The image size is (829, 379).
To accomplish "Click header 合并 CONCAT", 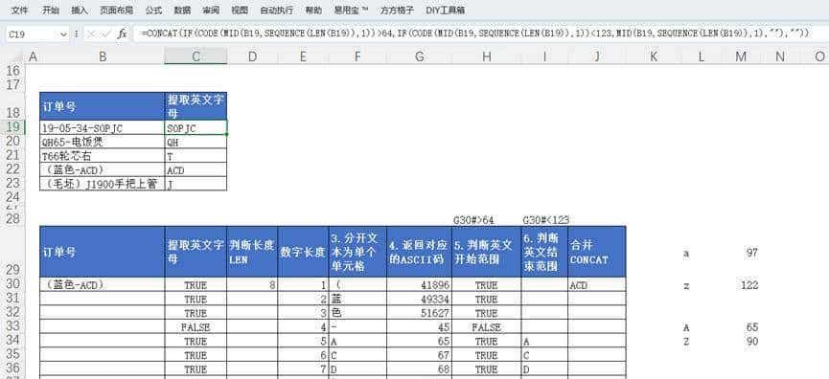I will point(597,252).
